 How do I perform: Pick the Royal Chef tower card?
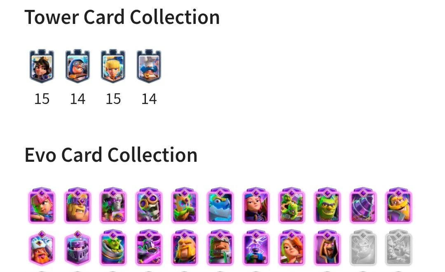pos(149,66)
